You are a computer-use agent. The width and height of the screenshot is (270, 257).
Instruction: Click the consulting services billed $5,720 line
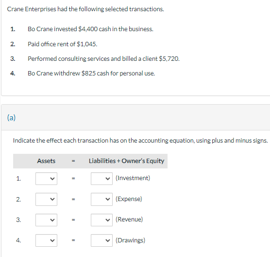pyautogui.click(x=103, y=59)
